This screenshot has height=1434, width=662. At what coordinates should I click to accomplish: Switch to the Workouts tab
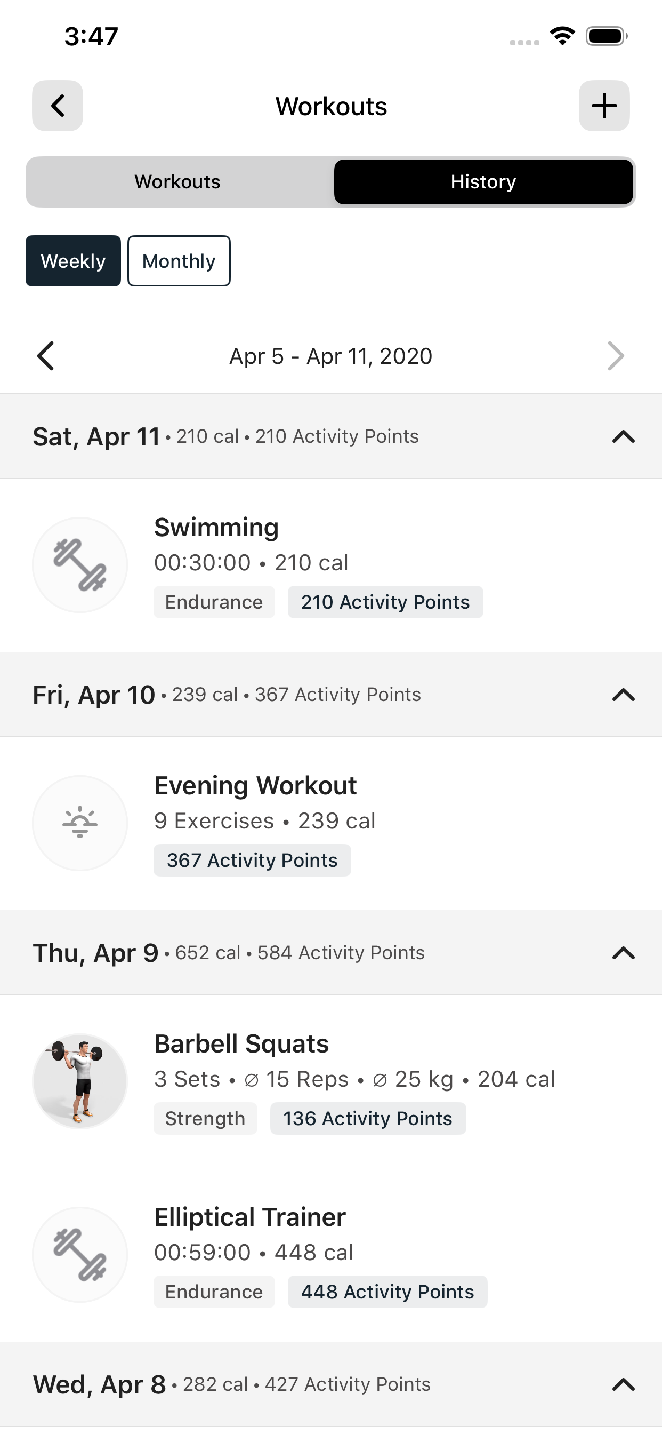(x=178, y=182)
